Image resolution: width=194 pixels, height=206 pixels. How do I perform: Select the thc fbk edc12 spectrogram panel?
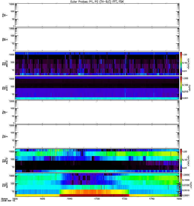coord(97,160)
